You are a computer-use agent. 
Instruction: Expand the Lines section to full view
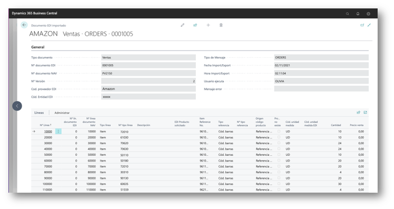(365, 113)
